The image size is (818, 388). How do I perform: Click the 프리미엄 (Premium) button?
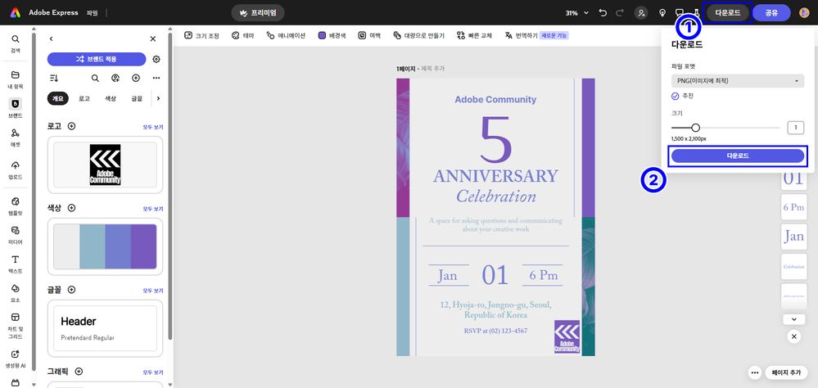[258, 13]
